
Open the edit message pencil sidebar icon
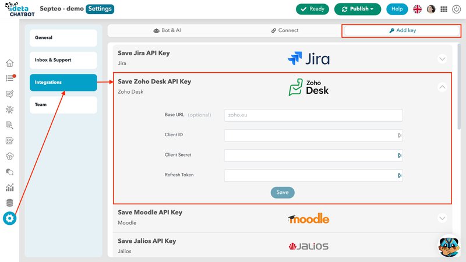[9, 94]
